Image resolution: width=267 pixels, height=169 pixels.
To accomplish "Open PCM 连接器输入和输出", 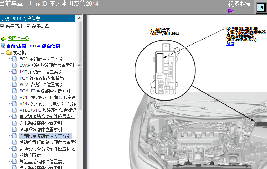I will [42, 78].
